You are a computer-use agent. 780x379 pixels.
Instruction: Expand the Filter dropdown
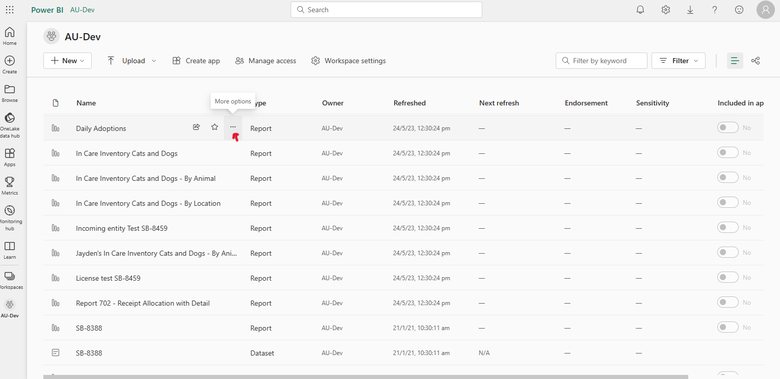coord(679,61)
